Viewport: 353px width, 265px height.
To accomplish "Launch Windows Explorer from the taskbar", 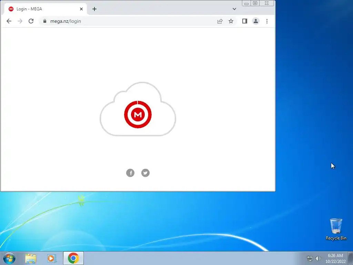I will tap(31, 258).
